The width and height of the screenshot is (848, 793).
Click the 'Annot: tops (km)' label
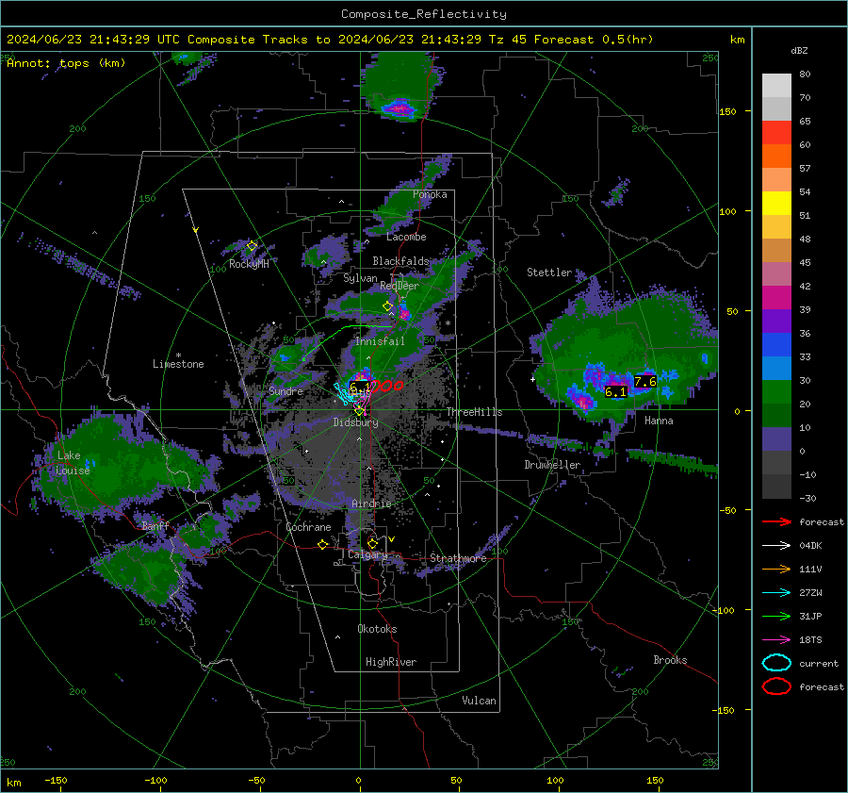click(x=66, y=63)
